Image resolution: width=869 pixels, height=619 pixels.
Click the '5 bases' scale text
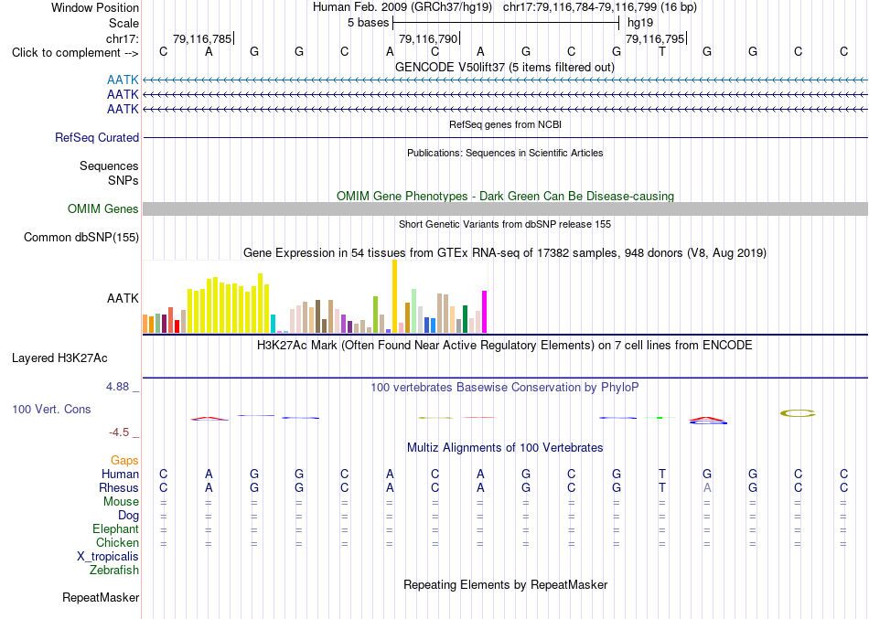[368, 23]
